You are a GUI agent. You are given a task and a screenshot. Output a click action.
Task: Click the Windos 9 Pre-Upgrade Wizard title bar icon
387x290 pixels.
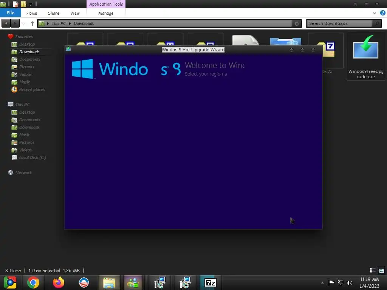(x=68, y=49)
